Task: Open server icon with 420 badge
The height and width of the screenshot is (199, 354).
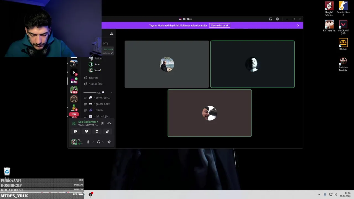Action: [74, 90]
